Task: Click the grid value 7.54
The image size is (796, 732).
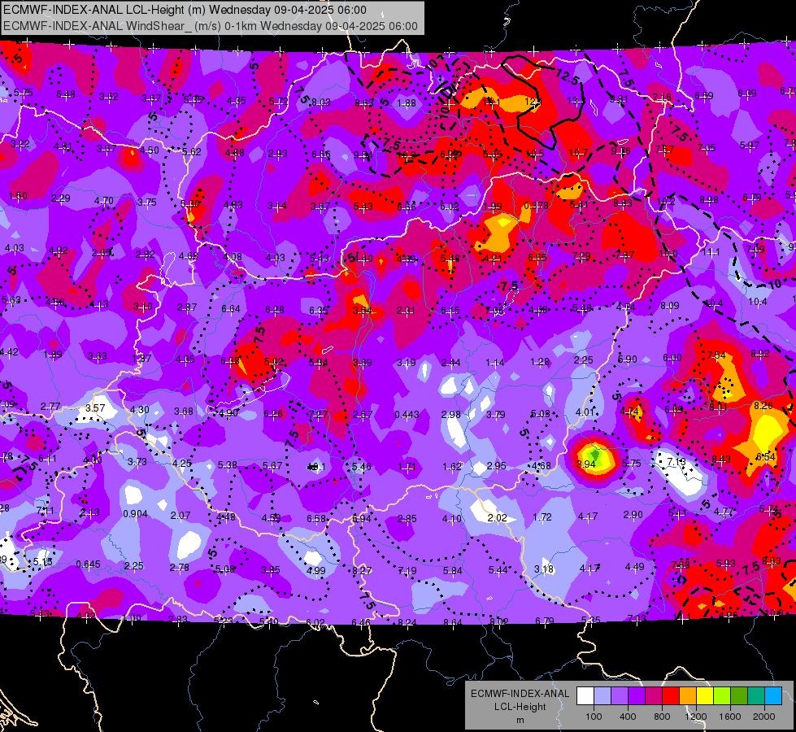Action: pyautogui.click(x=716, y=355)
